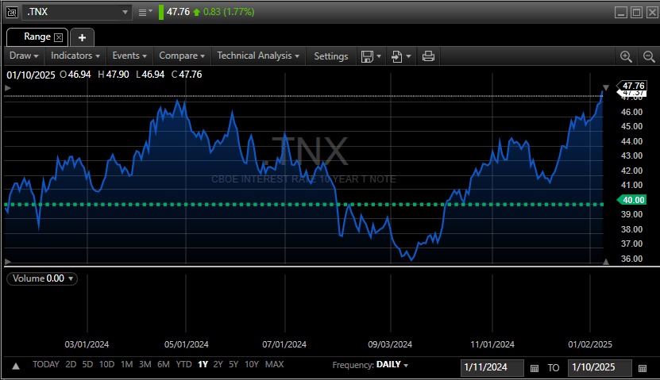The height and width of the screenshot is (380, 660).
Task: Open the start date calendar picker icon
Action: pos(534,368)
